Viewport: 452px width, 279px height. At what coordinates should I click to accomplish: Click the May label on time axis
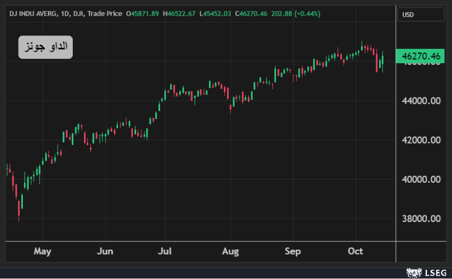(42, 251)
